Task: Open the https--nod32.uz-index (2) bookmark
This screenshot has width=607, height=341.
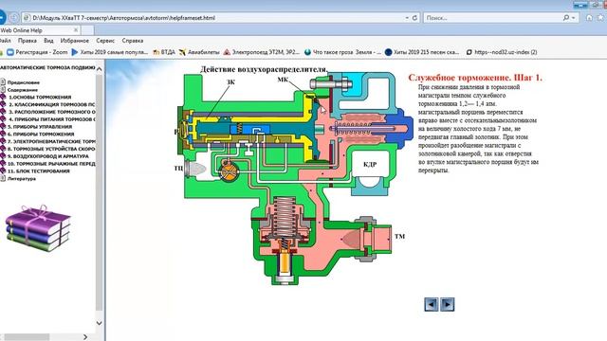Action: pos(502,52)
